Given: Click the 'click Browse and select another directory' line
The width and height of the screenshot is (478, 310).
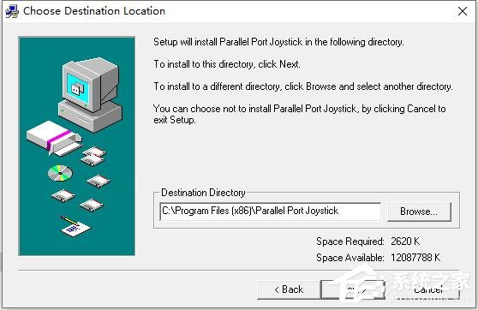Looking at the screenshot, I should click(303, 86).
